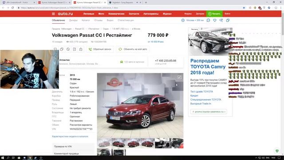
Task: Open the Автосервисы section
Action: click(x=151, y=14)
